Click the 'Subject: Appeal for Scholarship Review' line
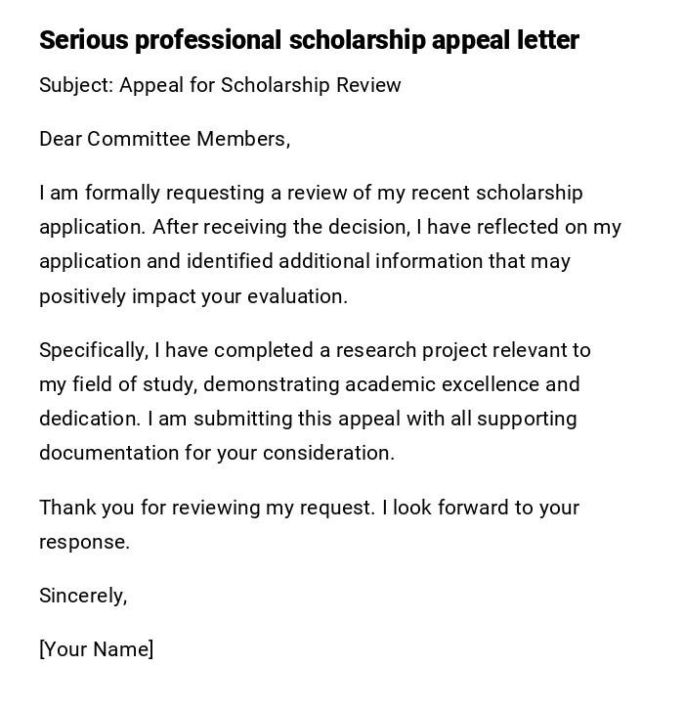Viewport: 684px width, 710px height. [x=220, y=85]
